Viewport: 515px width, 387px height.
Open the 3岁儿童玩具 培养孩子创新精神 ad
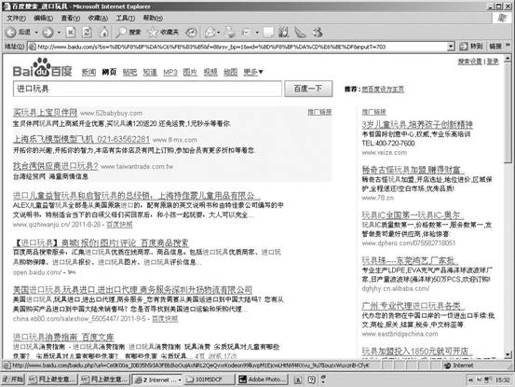click(x=417, y=124)
